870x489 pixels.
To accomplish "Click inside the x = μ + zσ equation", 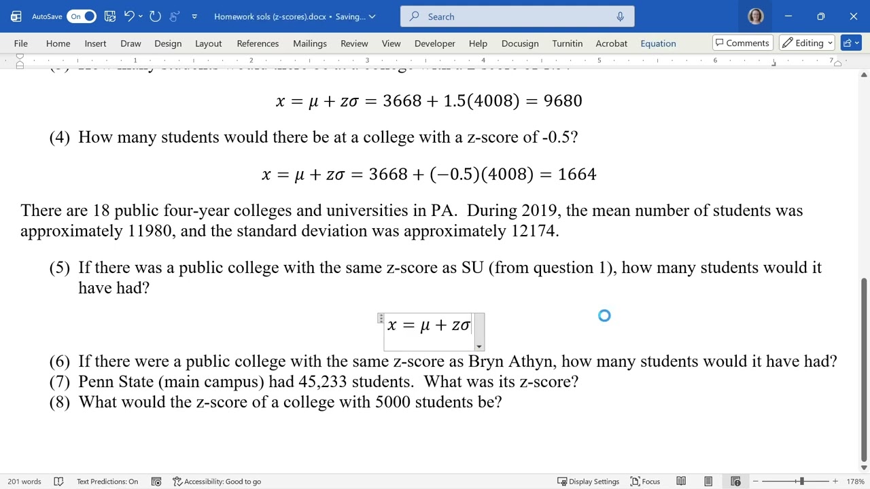I will tap(429, 325).
